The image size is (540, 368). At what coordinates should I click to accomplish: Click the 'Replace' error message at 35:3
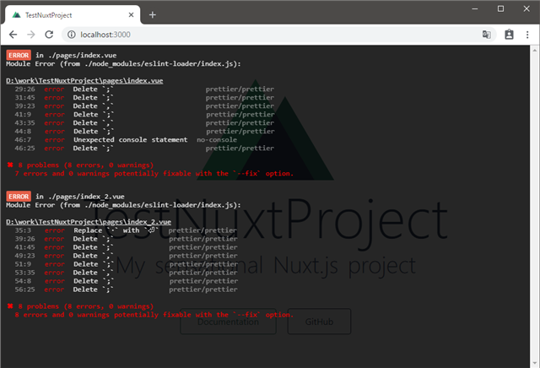[116, 230]
